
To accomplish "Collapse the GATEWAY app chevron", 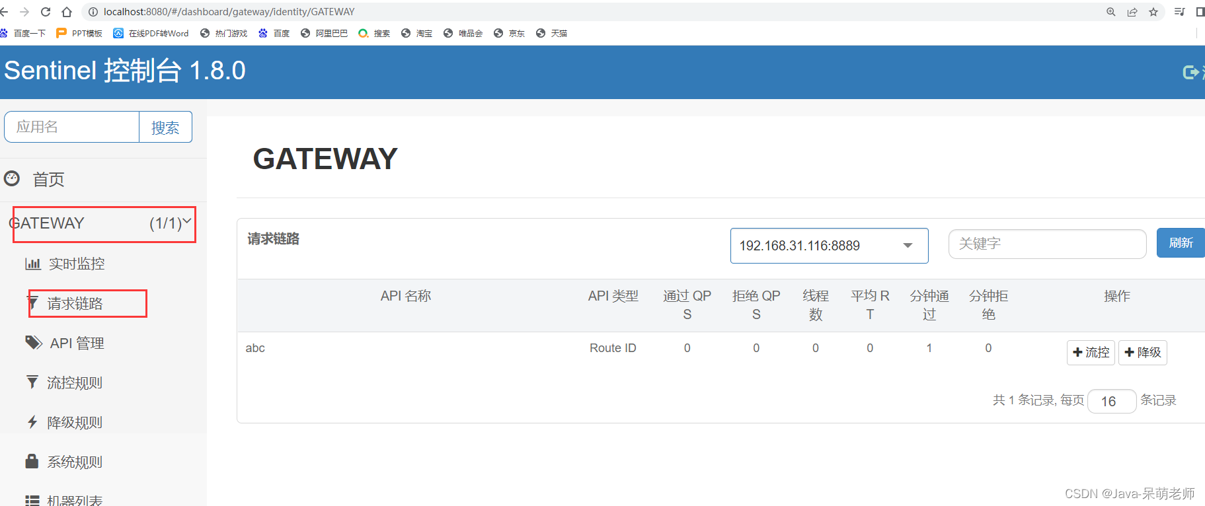I will point(187,221).
